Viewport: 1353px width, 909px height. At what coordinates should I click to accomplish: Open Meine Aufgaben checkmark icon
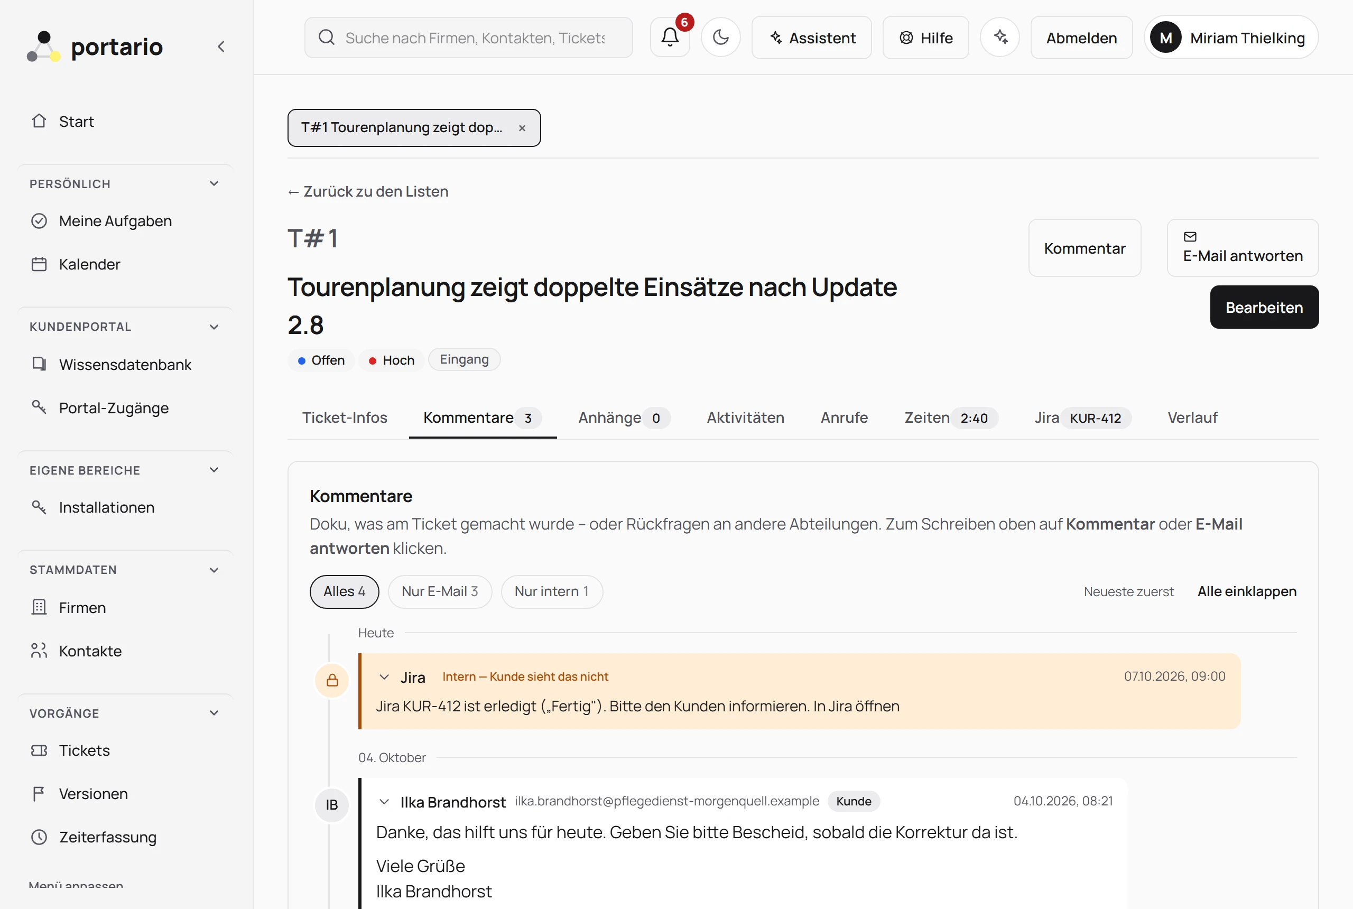click(x=39, y=221)
